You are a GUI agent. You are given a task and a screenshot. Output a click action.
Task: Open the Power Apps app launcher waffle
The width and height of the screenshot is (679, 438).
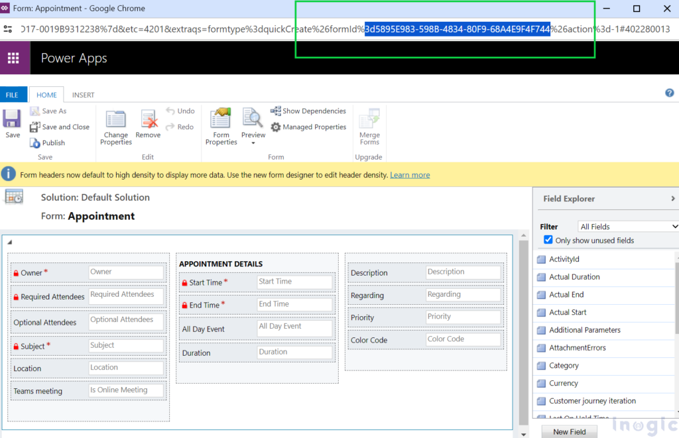[13, 58]
